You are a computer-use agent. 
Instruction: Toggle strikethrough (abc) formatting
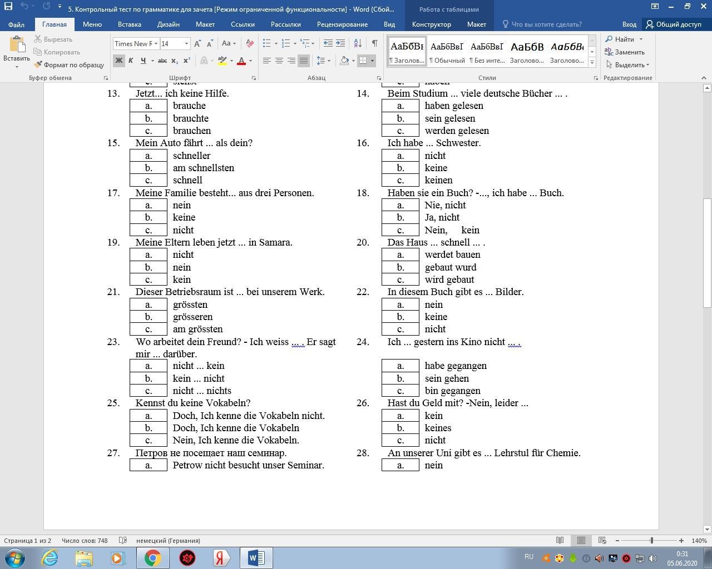pos(162,61)
